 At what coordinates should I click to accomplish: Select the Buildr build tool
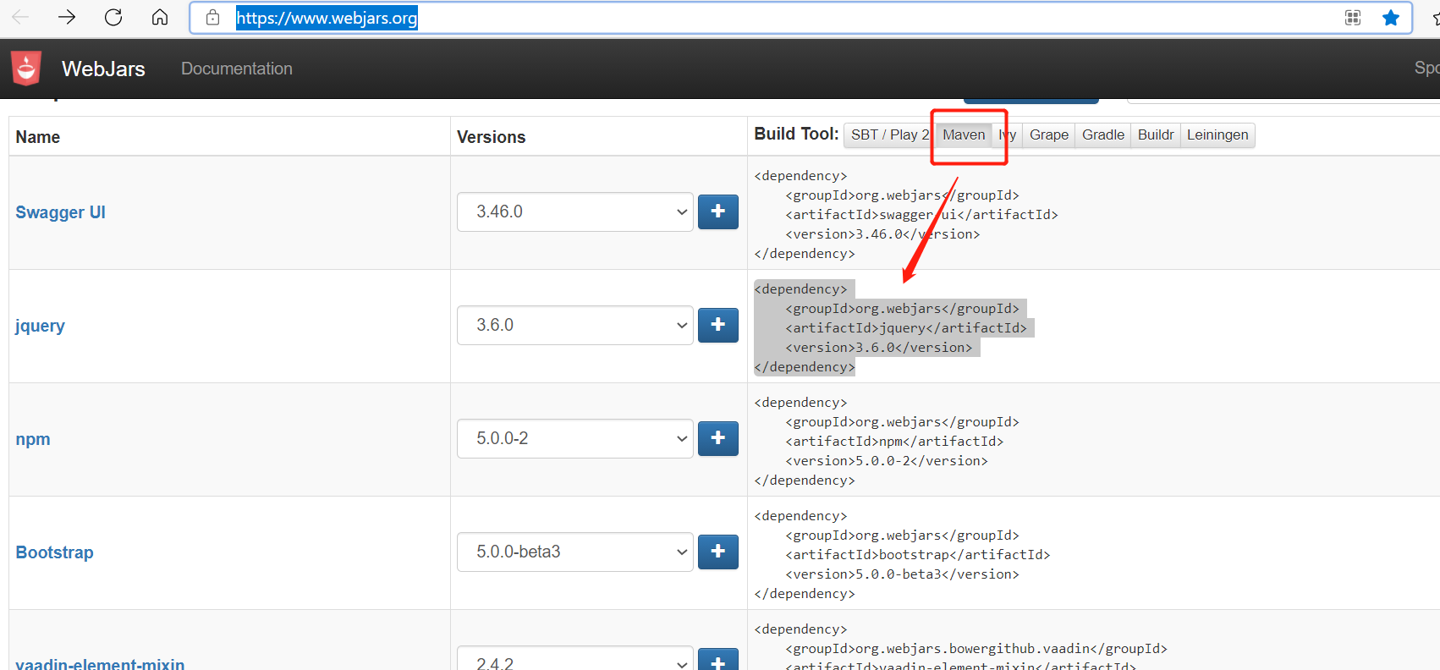[1156, 135]
